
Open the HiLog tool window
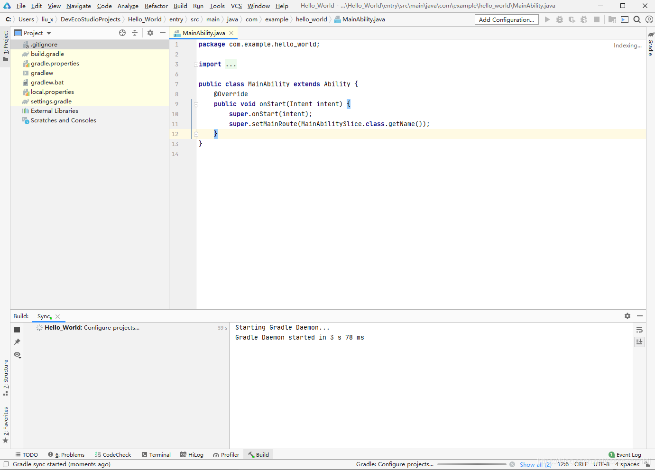coord(192,454)
